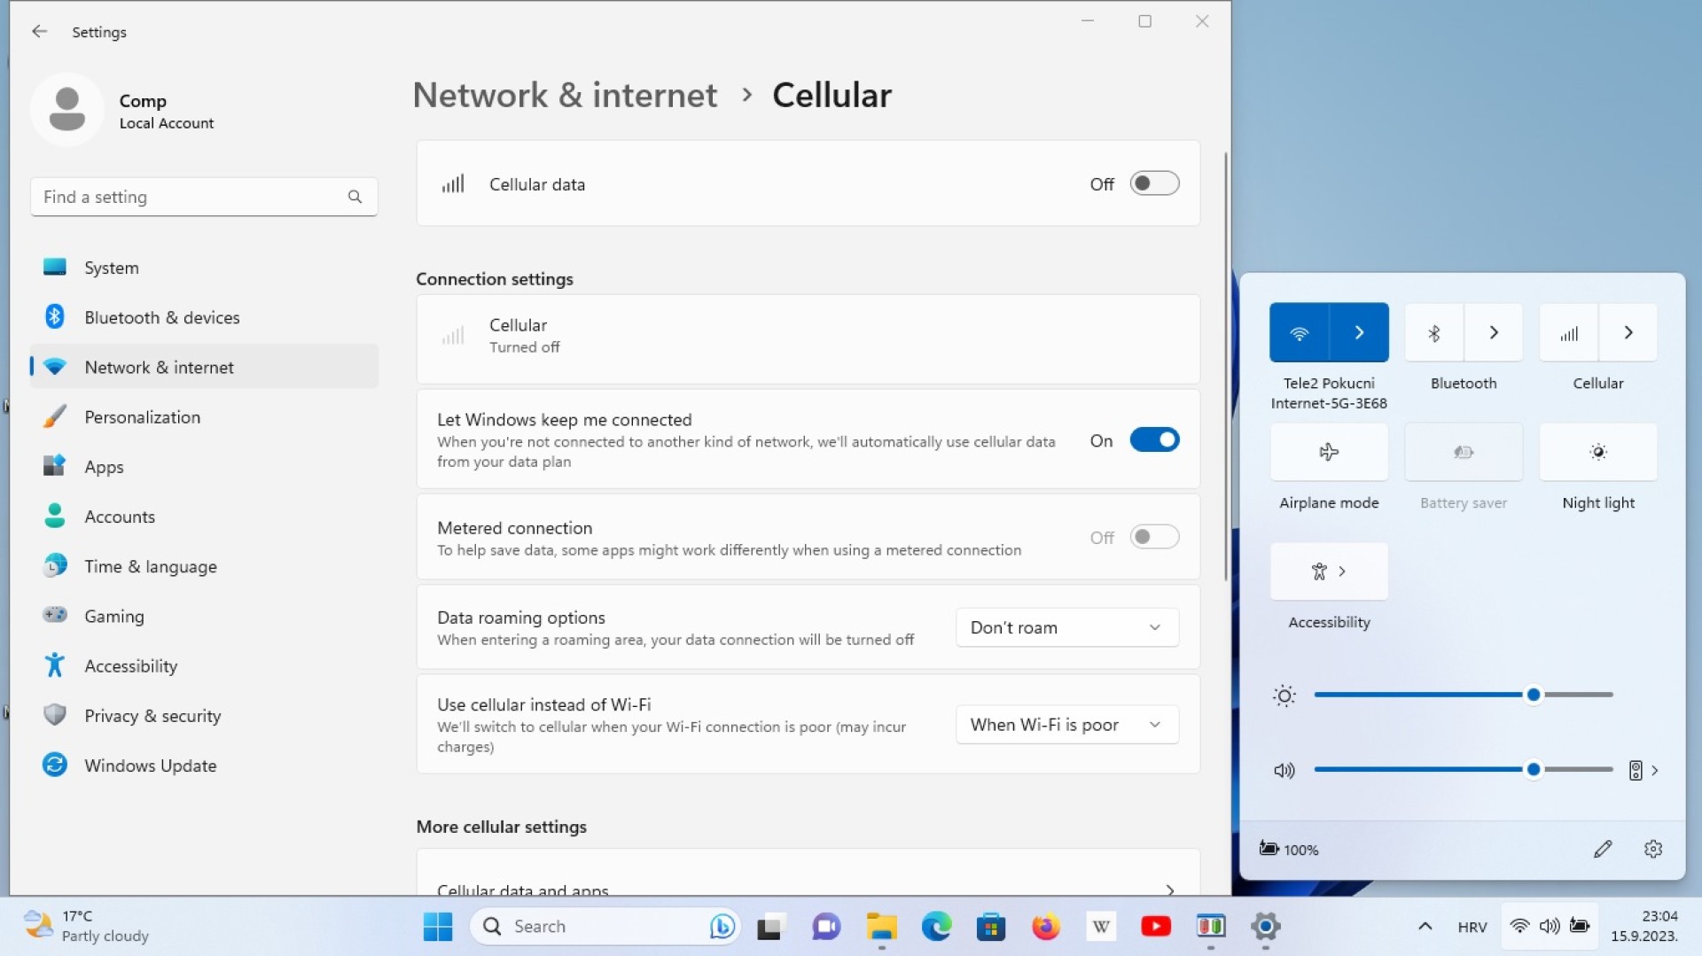Enable Airplane mode tile
Image resolution: width=1702 pixels, height=956 pixels.
click(x=1329, y=453)
